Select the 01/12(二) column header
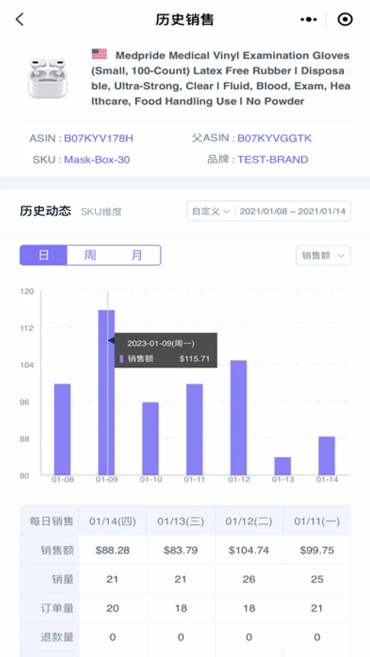The height and width of the screenshot is (657, 370). (x=249, y=521)
